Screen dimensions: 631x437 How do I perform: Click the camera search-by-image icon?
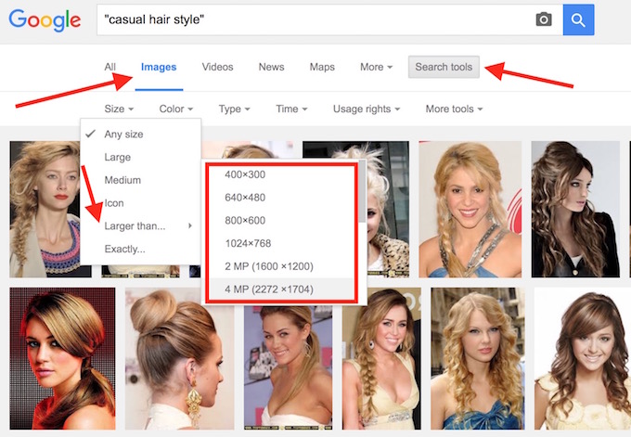coord(544,19)
